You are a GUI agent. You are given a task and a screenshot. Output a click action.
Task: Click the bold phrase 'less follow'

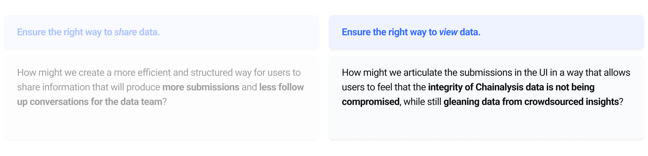point(281,87)
